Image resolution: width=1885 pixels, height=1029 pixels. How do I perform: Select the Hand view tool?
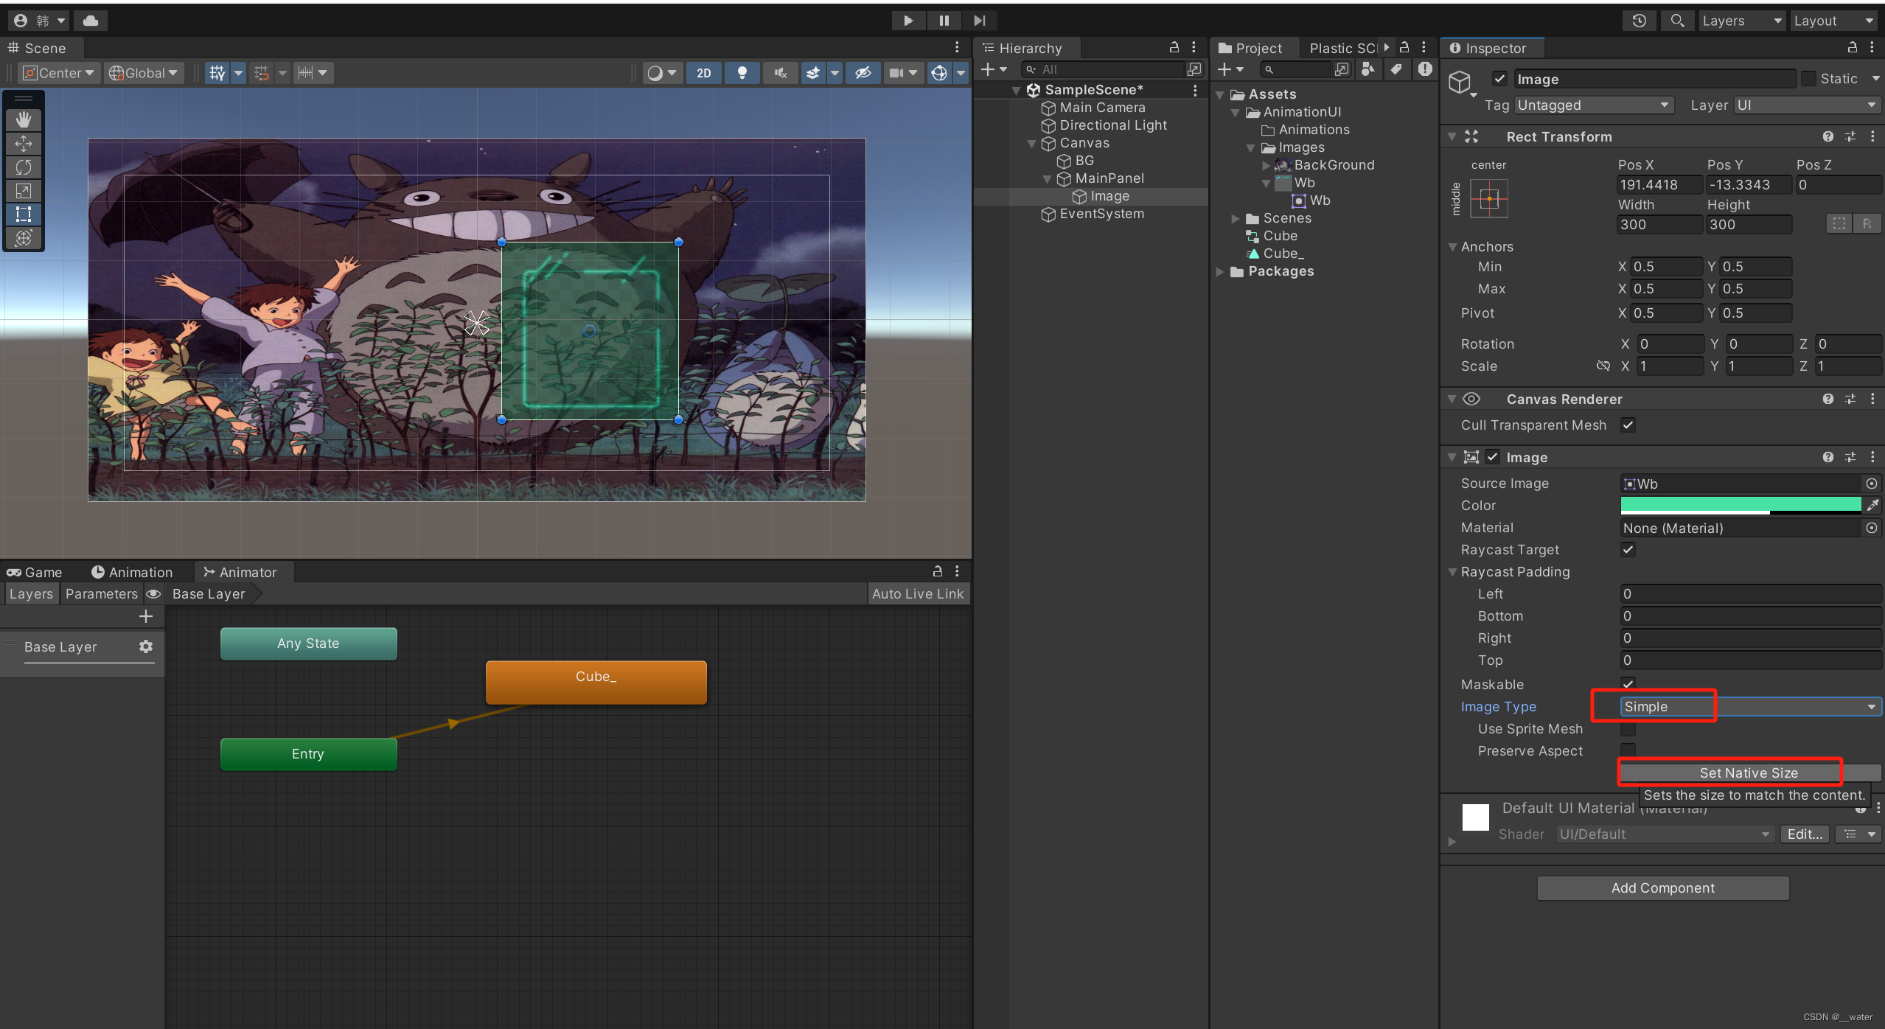(x=24, y=119)
